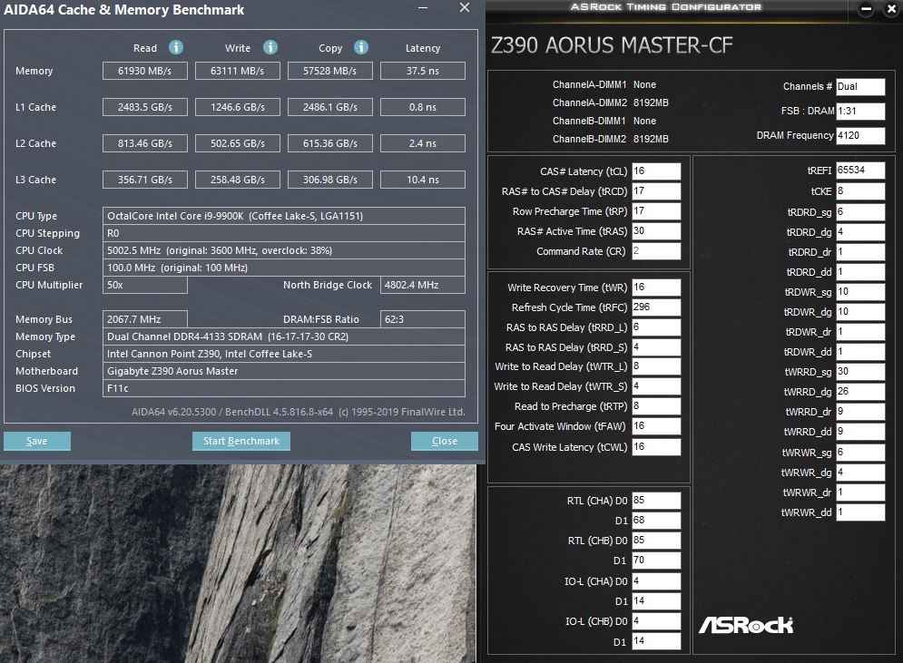
Task: Click the tWRWR_sg field
Action: click(860, 453)
